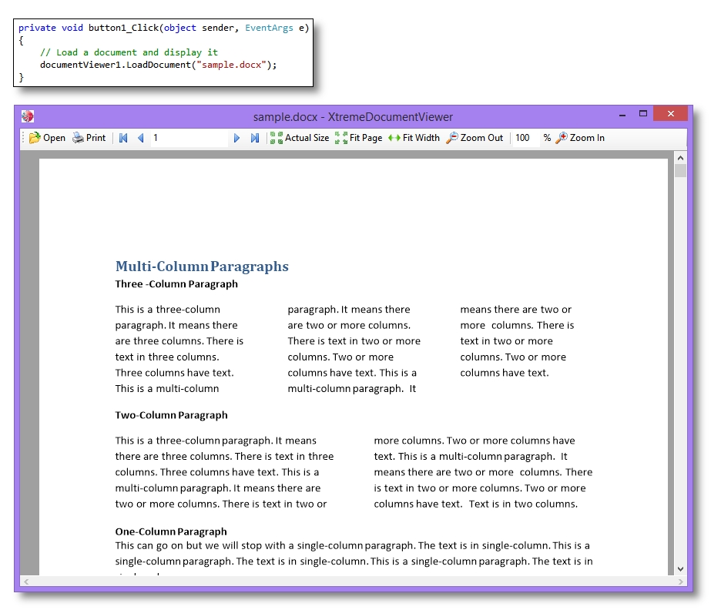This screenshot has width=711, height=610.
Task: Click the Fit Page icon
Action: coord(341,138)
